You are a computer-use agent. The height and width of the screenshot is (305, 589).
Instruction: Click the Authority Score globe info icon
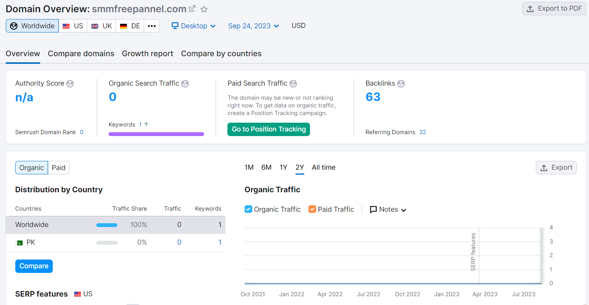(x=70, y=84)
